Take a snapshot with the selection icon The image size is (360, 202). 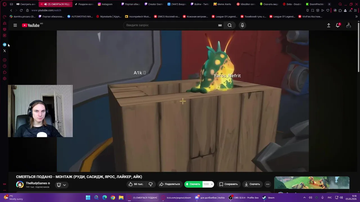pos(312,10)
